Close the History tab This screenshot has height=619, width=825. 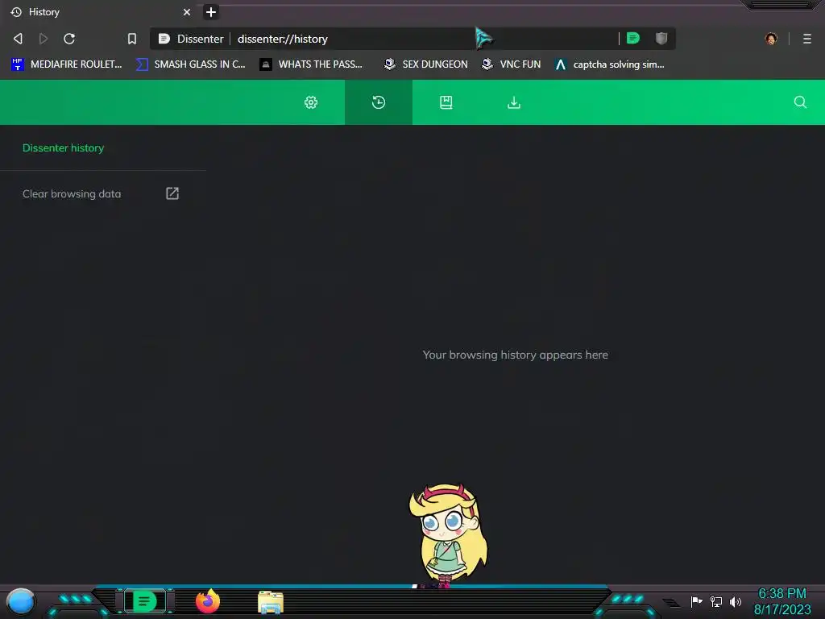pyautogui.click(x=187, y=12)
